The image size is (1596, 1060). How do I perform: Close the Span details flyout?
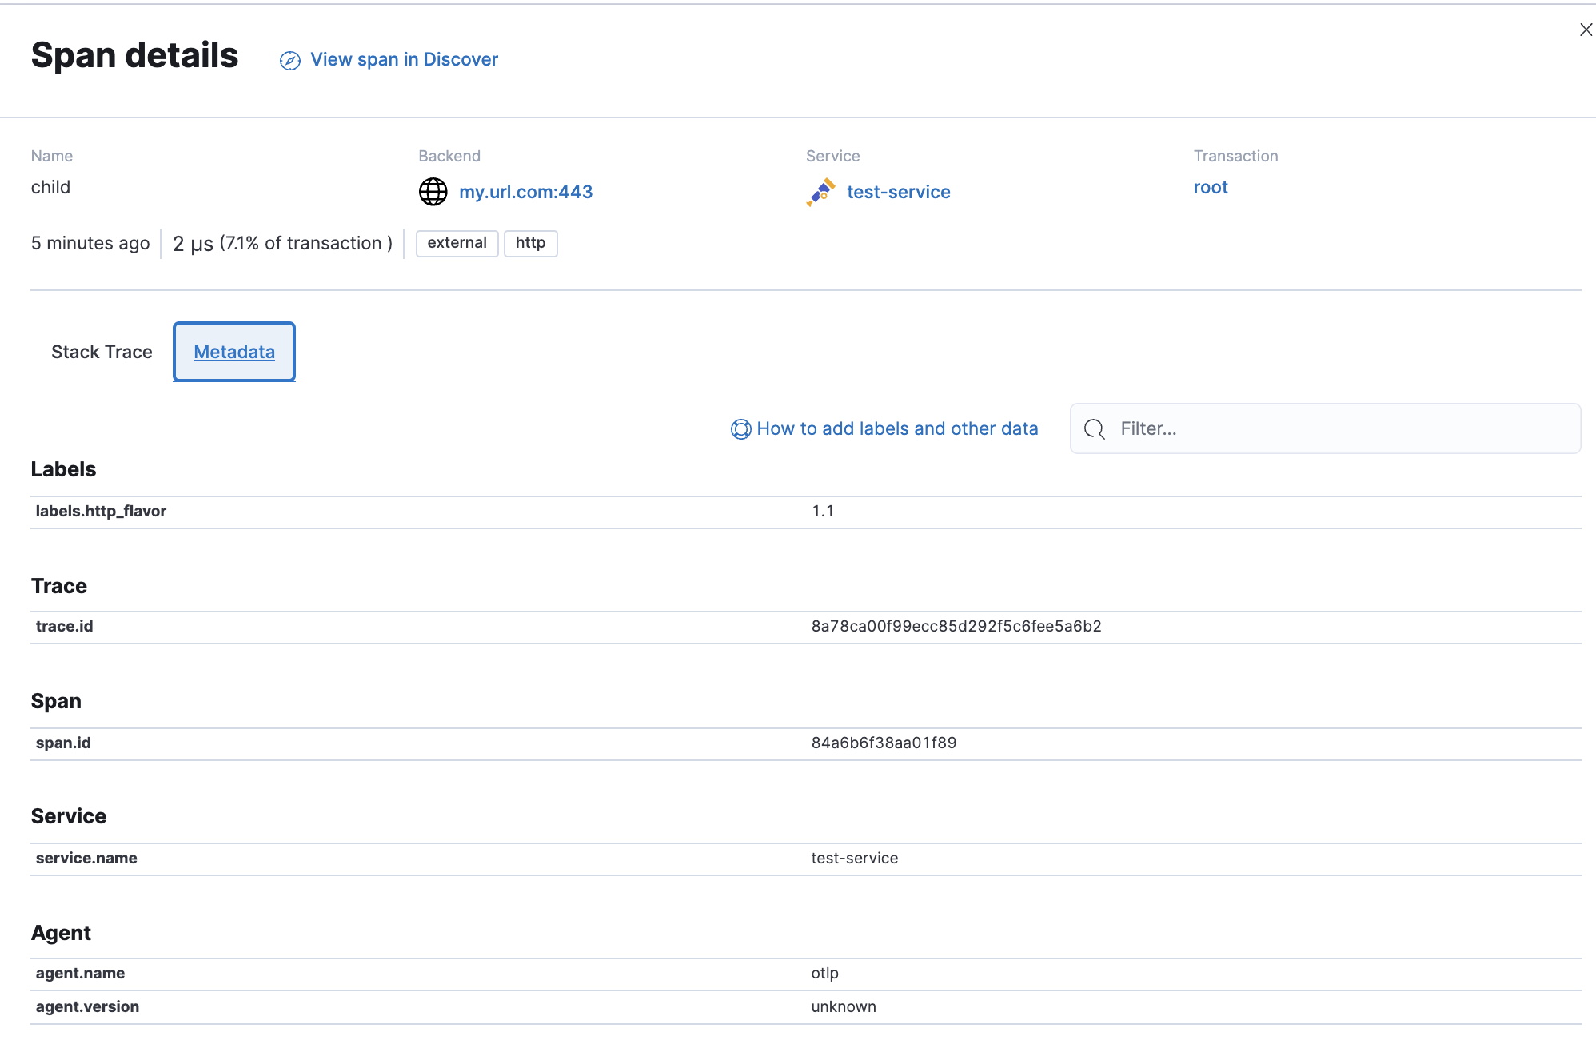click(1586, 30)
